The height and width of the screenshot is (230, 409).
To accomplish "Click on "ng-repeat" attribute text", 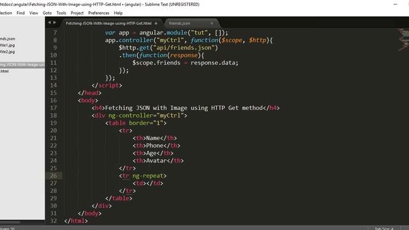I will [148, 176].
